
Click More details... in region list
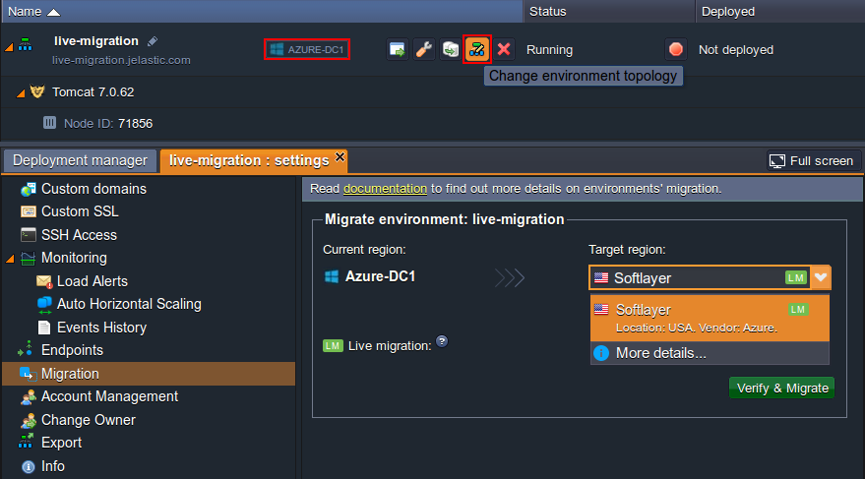click(661, 353)
